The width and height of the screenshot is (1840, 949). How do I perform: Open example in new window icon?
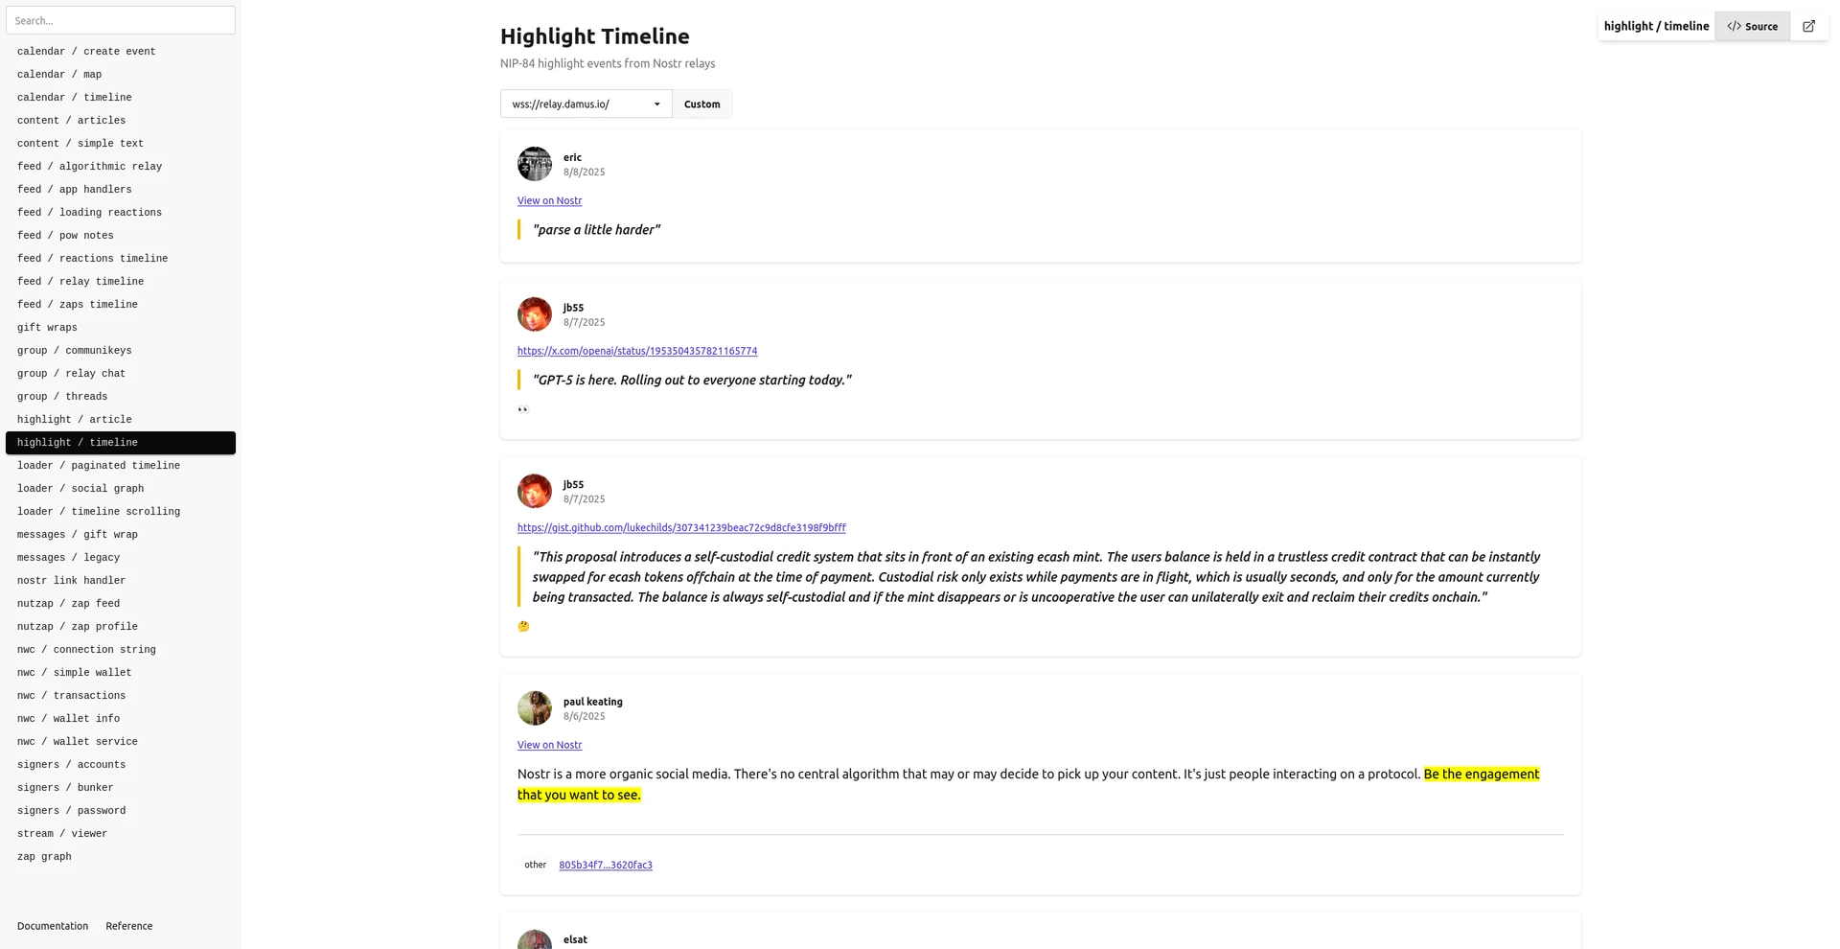click(1808, 27)
